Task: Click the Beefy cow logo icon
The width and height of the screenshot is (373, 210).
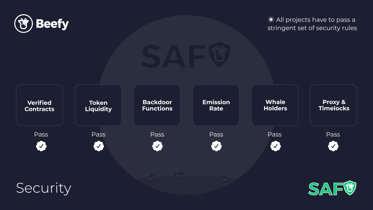Action: point(24,24)
